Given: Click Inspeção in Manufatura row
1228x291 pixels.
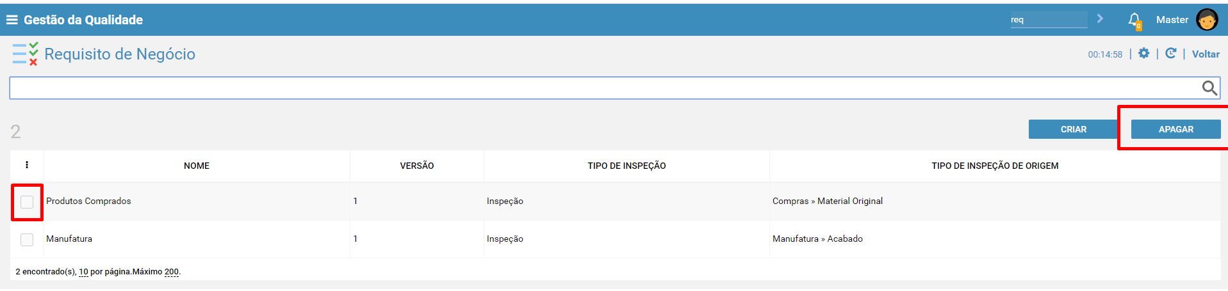Looking at the screenshot, I should click(x=505, y=239).
